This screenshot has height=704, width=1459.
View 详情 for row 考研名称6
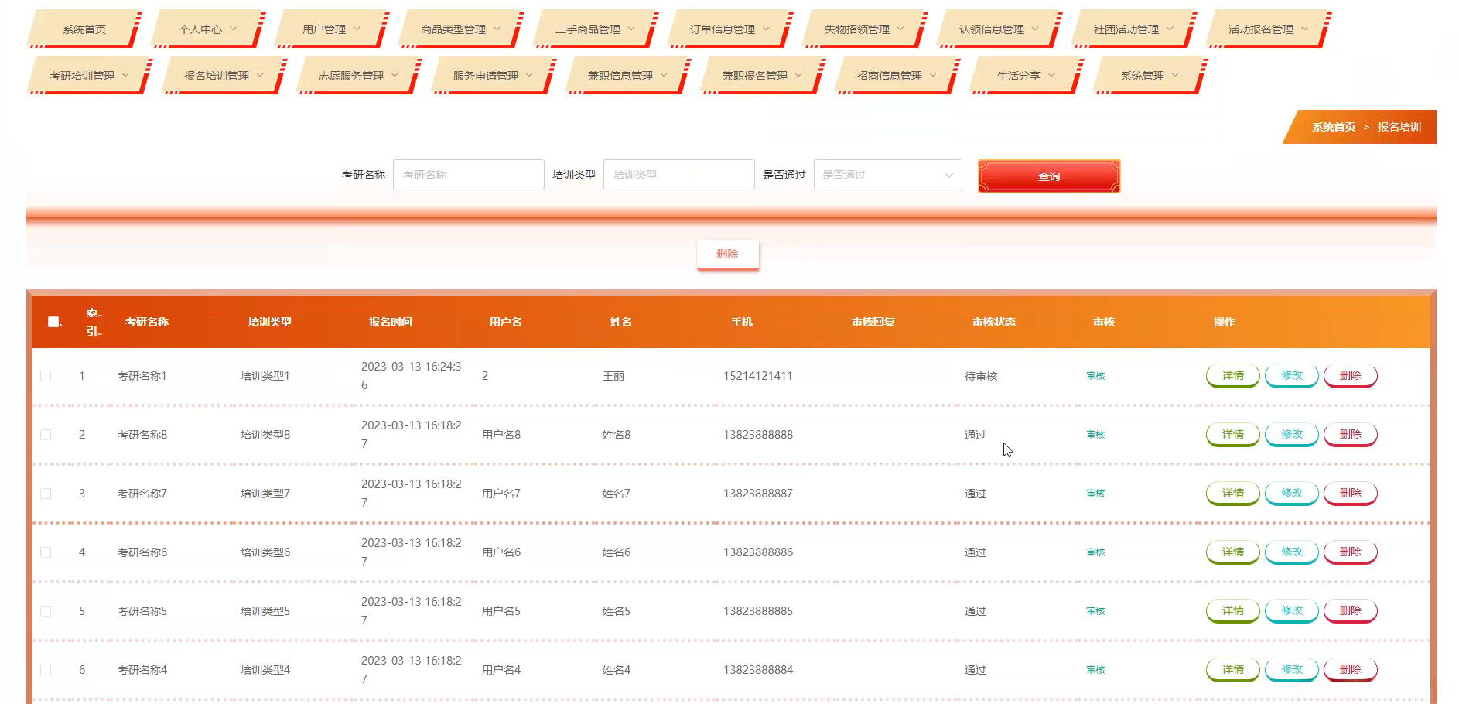click(1233, 552)
